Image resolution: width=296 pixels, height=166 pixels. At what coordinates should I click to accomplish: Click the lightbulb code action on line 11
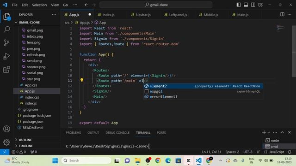(x=82, y=80)
